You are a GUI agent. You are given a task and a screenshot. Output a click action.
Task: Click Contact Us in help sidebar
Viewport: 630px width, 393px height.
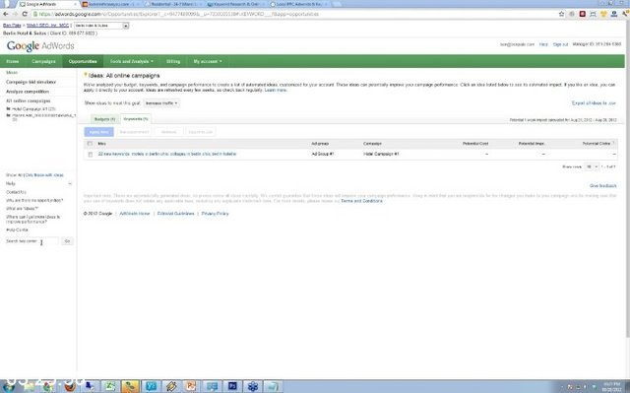[x=16, y=192]
